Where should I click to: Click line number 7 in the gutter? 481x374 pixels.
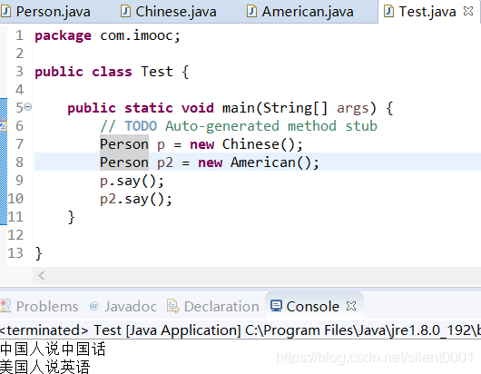(19, 144)
